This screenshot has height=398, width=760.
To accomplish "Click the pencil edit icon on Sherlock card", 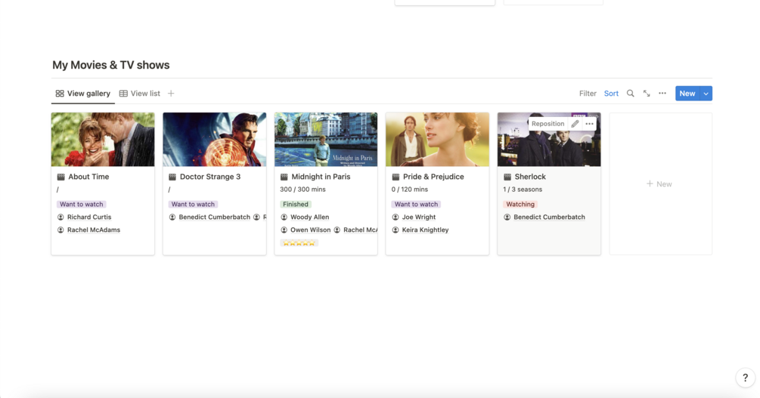I will (x=575, y=123).
